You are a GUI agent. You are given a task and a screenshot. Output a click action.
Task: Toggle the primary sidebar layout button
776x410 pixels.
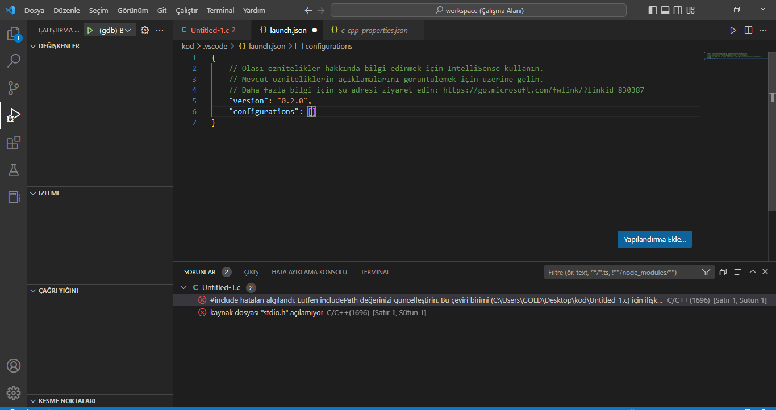pos(652,10)
